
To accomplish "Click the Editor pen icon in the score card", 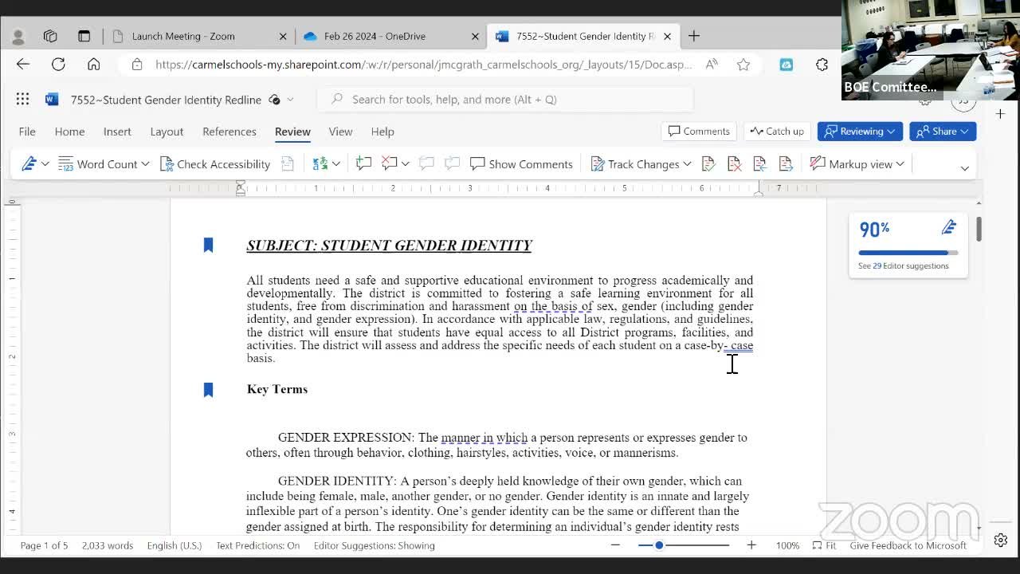I will [x=948, y=229].
